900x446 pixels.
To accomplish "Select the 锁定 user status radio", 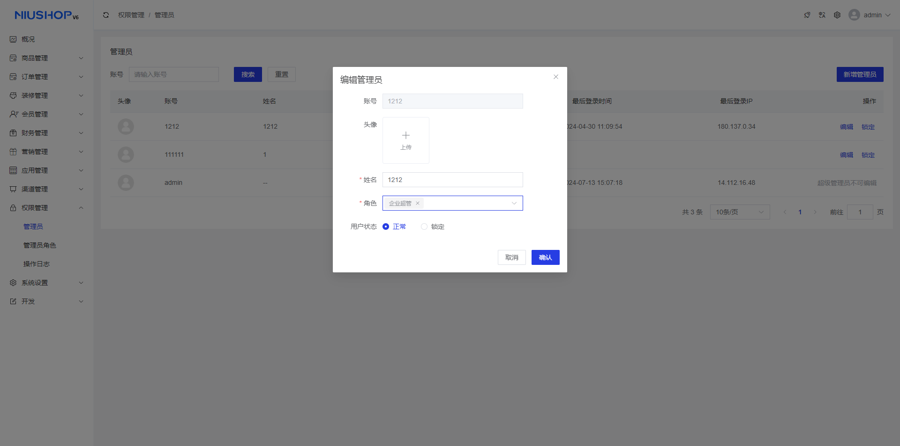I will (x=424, y=227).
